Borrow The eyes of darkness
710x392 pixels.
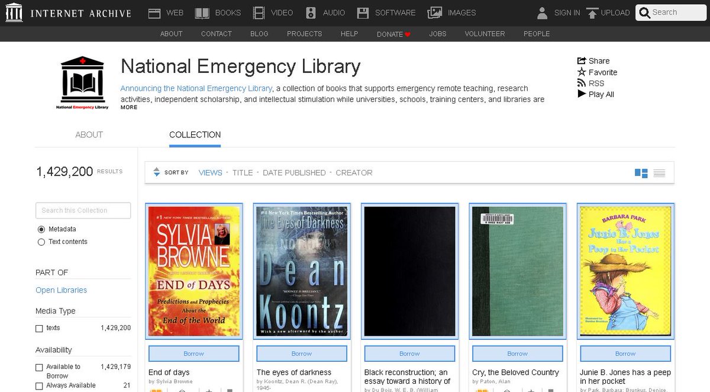[x=301, y=354]
